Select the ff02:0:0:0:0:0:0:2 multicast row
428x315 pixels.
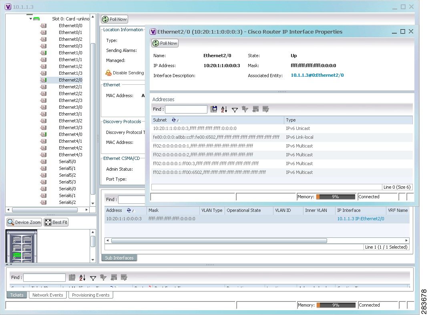point(282,155)
